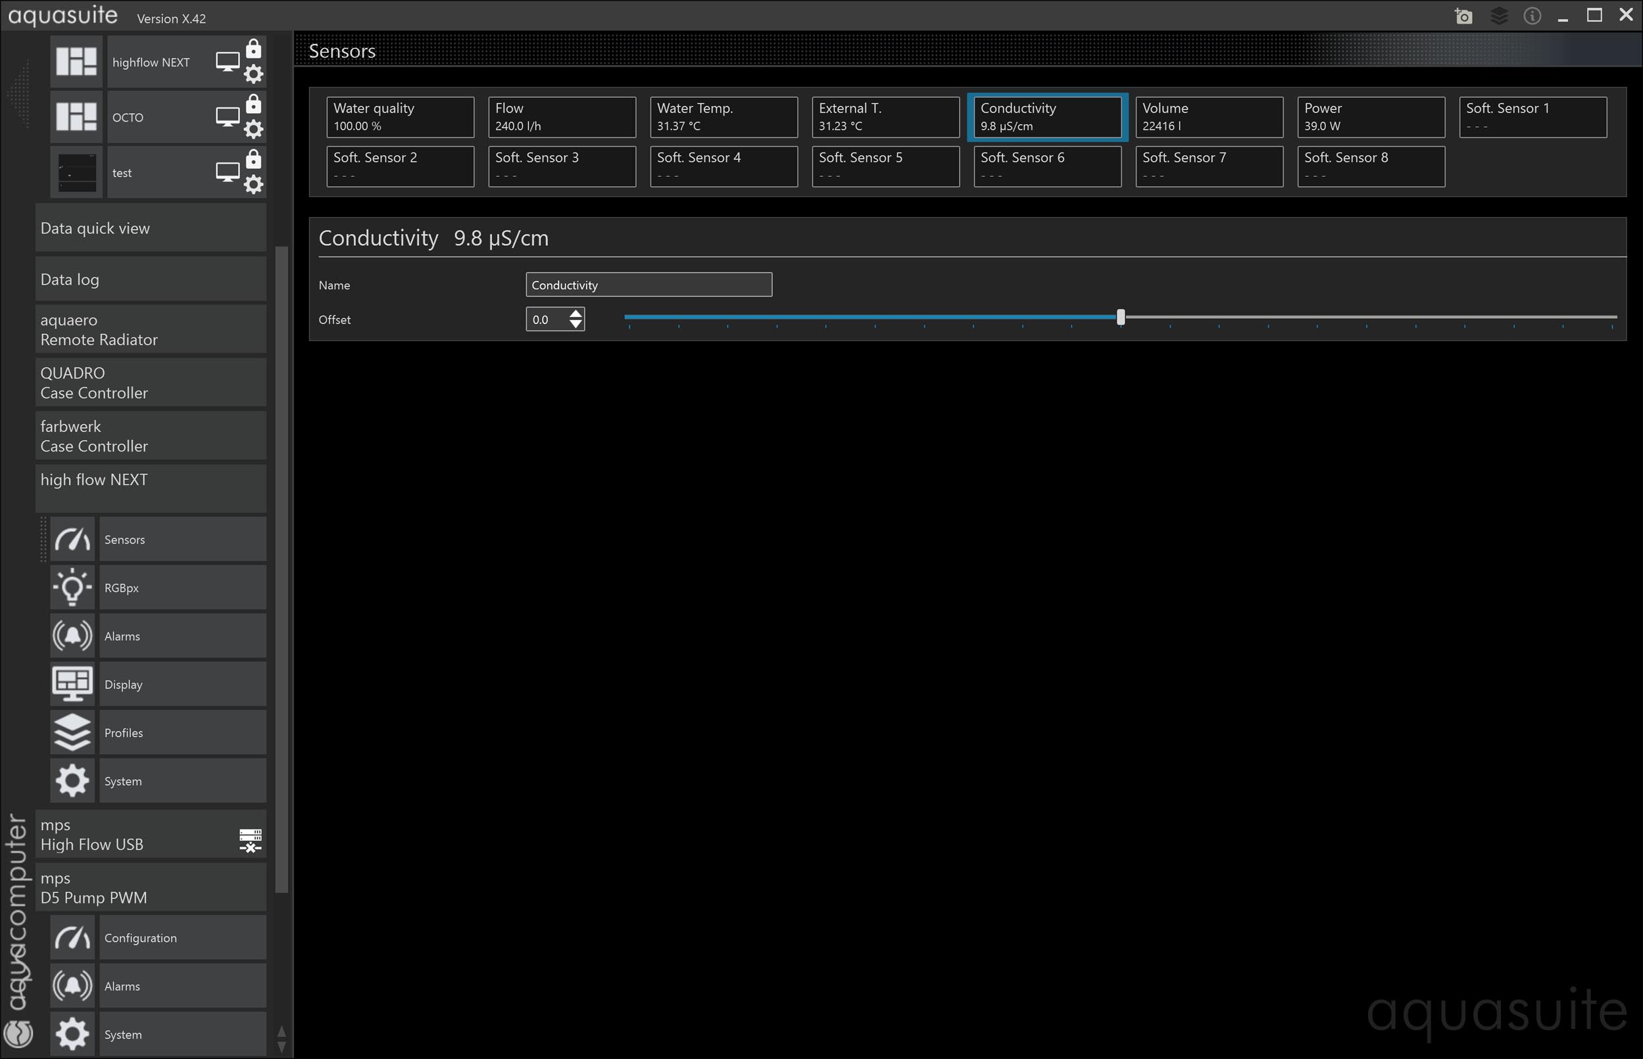The image size is (1643, 1059).
Task: Collapse the mps D5 Pump PWM section
Action: coord(150,887)
